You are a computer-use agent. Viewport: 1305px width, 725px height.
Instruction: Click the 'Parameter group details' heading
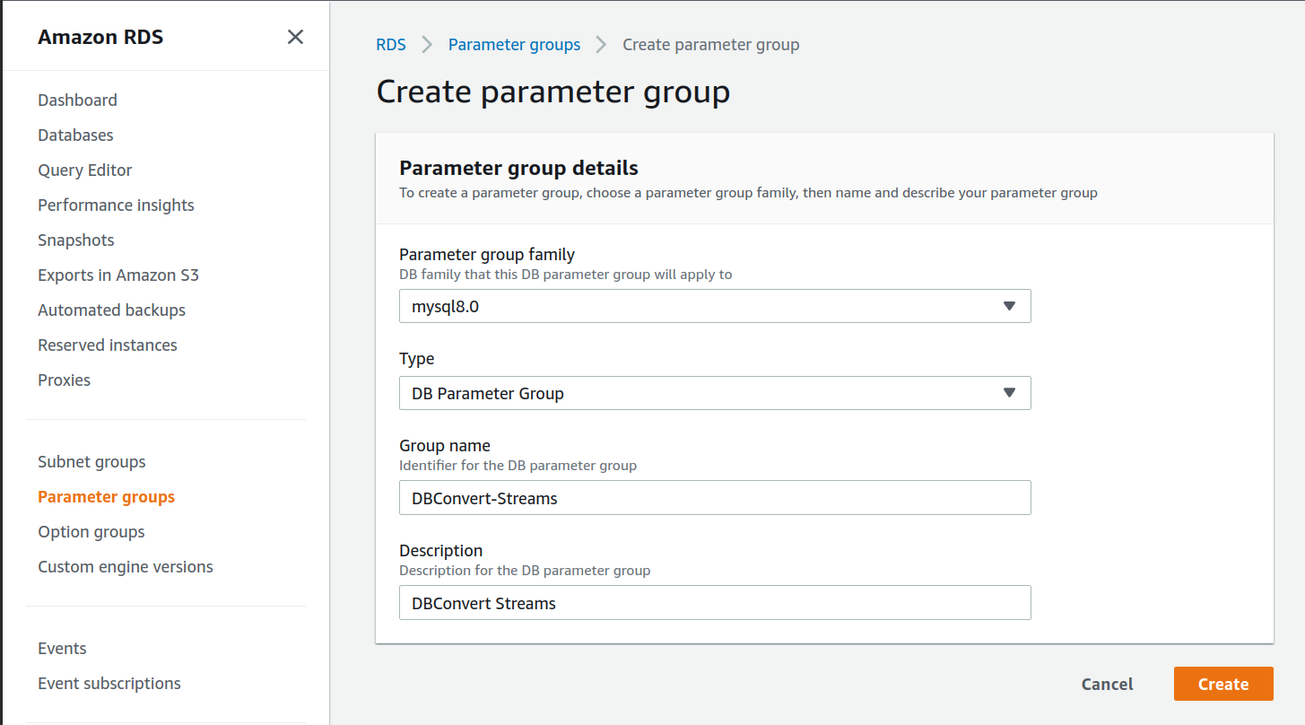pyautogui.click(x=518, y=168)
